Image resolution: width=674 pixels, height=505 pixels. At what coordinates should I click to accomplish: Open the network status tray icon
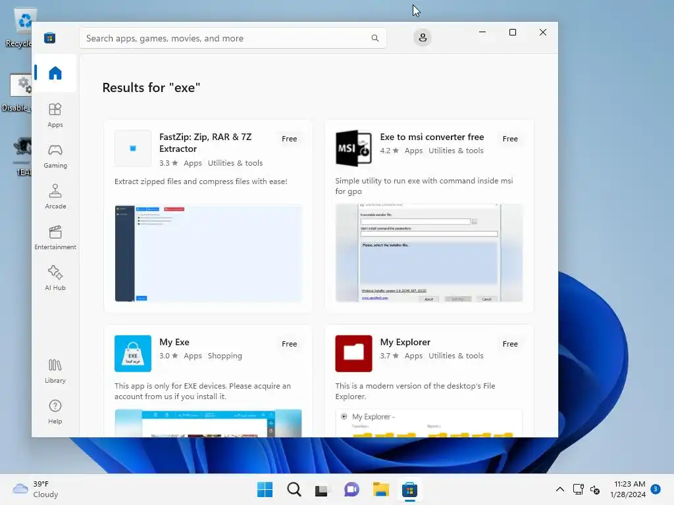pyautogui.click(x=578, y=489)
